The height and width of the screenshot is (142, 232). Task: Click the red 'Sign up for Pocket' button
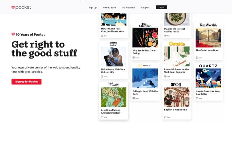pyautogui.click(x=26, y=81)
